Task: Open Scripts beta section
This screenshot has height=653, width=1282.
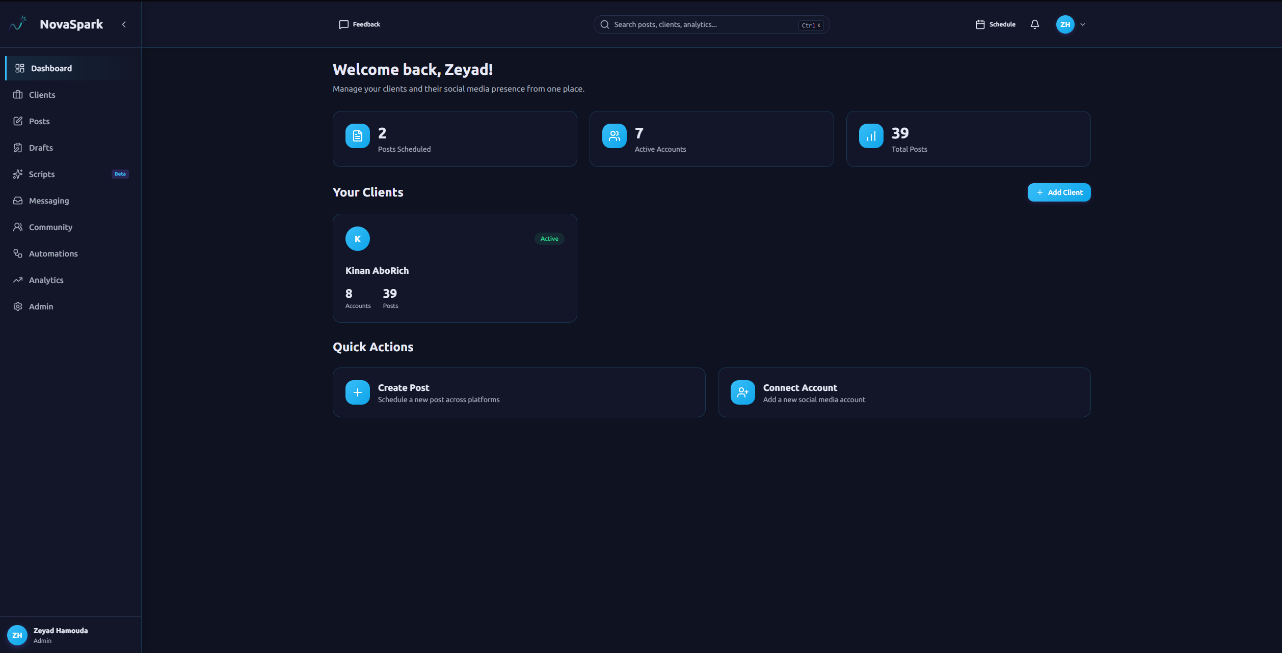Action: tap(42, 174)
